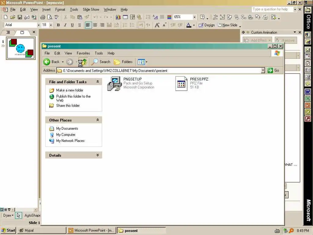
Task: Click Share this folder link
Action: coord(68,106)
